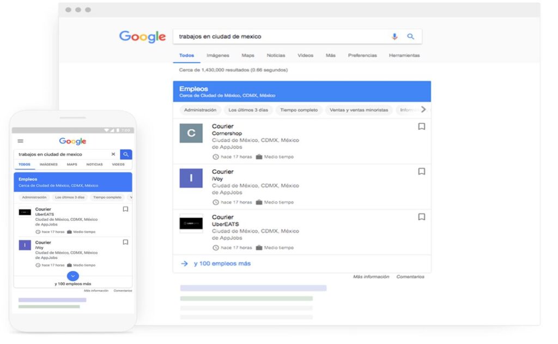
Task: Open the iVoy 'I' logo thumbnail on desktop
Action: (191, 178)
